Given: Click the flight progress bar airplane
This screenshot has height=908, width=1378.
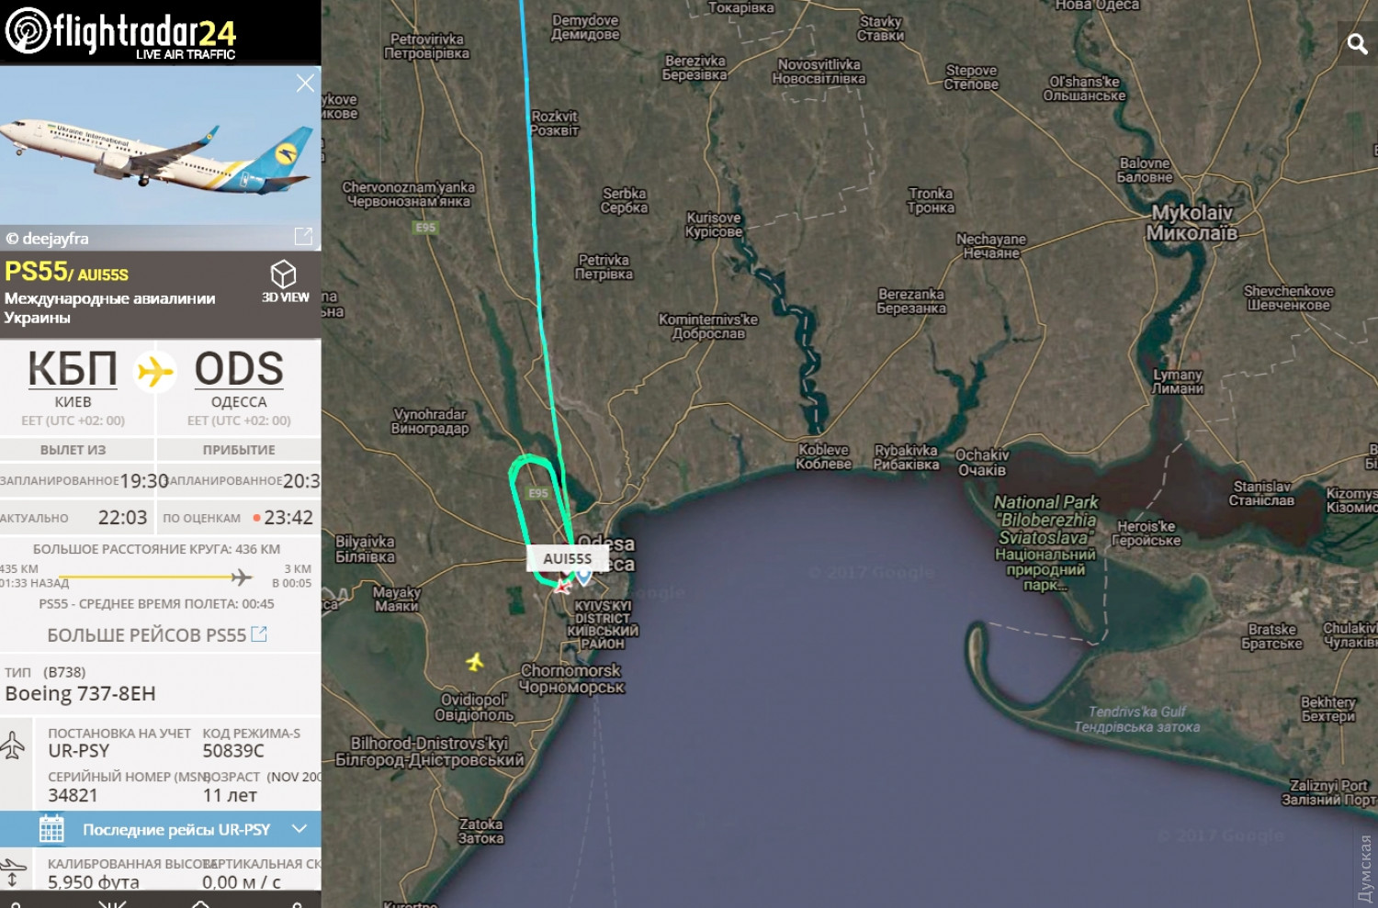Looking at the screenshot, I should pos(242,577).
